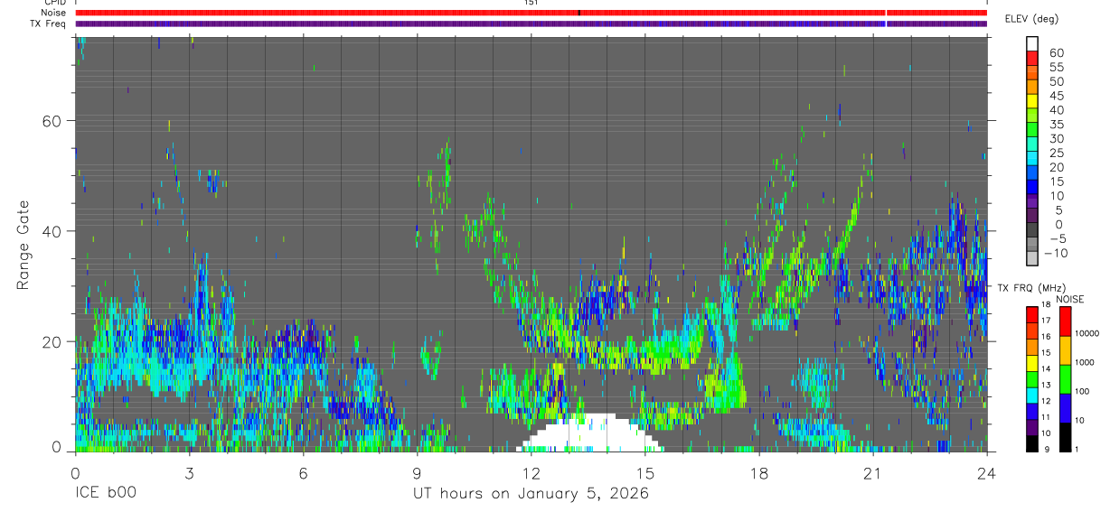Click the x-axis tick label '9'
Viewport: 1110px width, 512px height.
[417, 472]
